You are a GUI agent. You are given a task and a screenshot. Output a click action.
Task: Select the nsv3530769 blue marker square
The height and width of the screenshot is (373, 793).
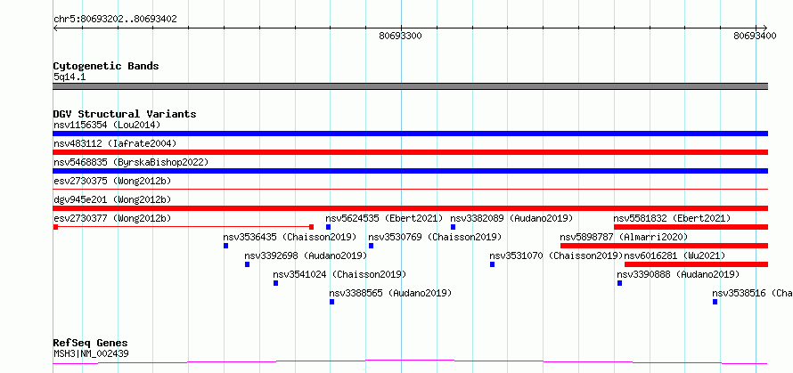point(372,246)
